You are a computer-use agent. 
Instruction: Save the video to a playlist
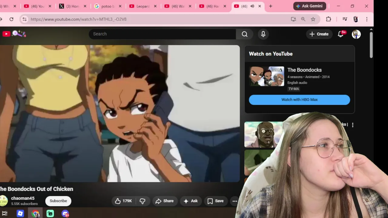tap(216, 201)
